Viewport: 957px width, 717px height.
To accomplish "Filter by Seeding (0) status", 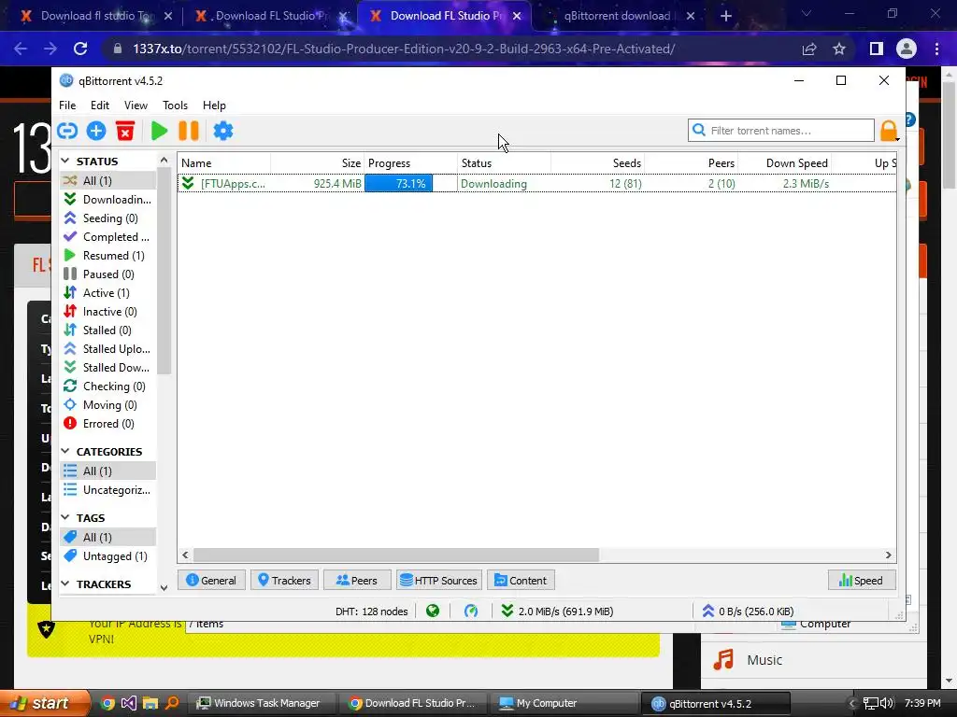I will [x=108, y=218].
